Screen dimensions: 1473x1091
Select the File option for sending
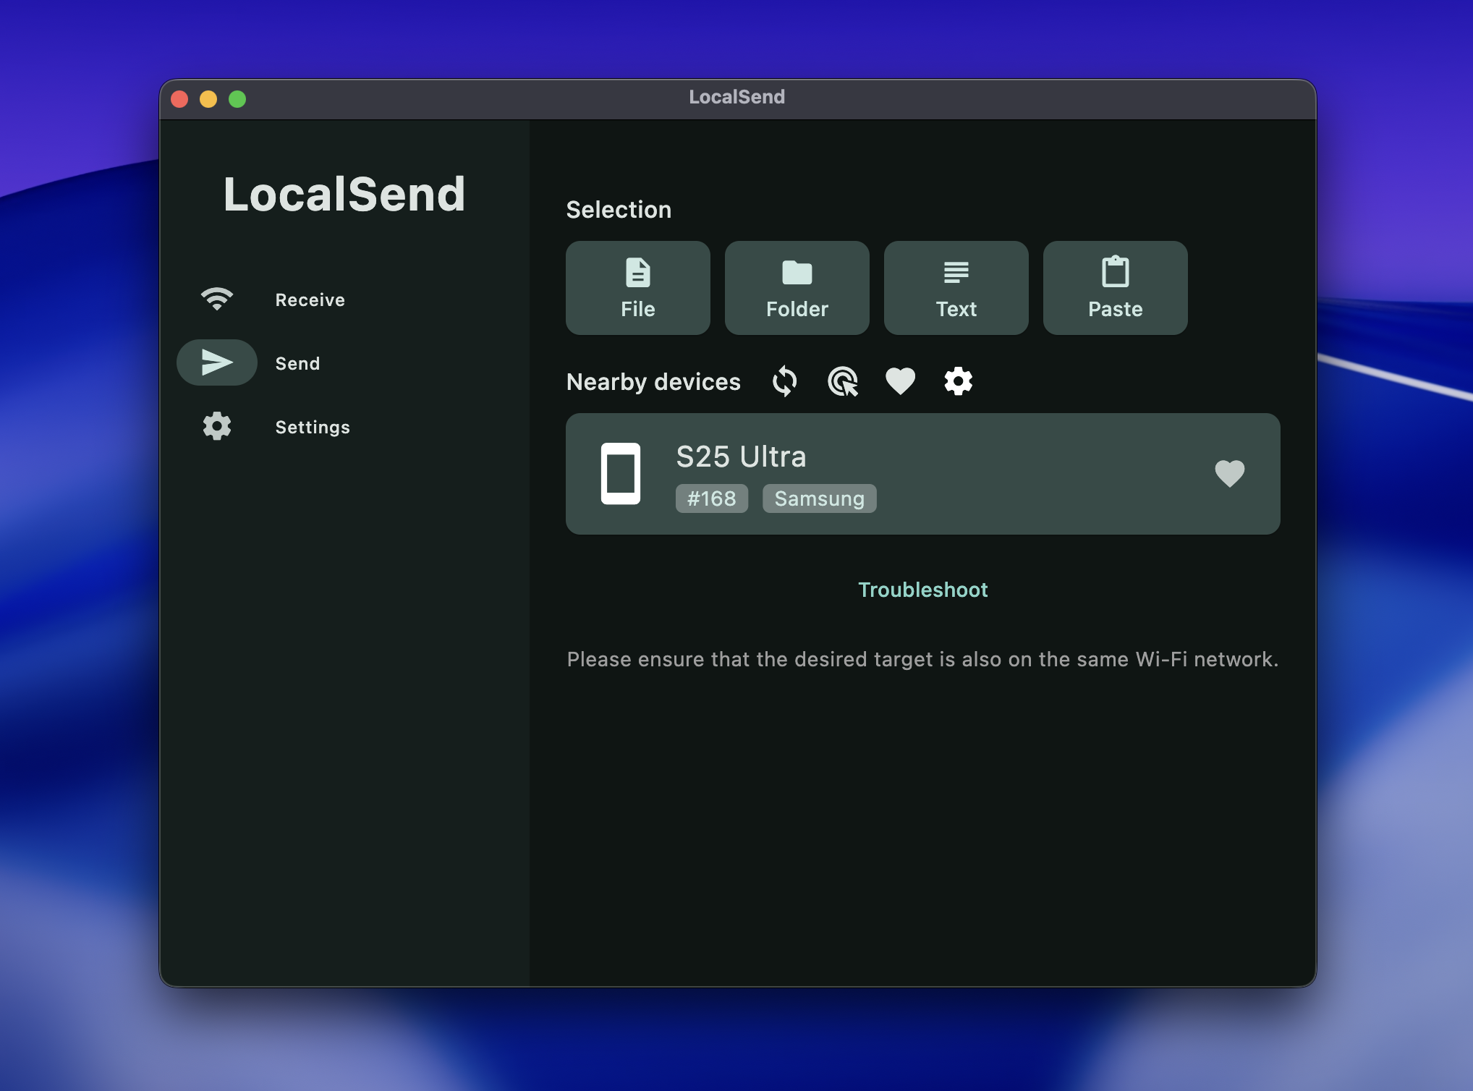pyautogui.click(x=637, y=287)
